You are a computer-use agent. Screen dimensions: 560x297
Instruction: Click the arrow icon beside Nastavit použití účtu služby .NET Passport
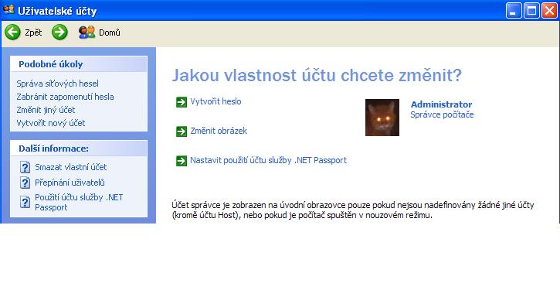pyautogui.click(x=182, y=161)
